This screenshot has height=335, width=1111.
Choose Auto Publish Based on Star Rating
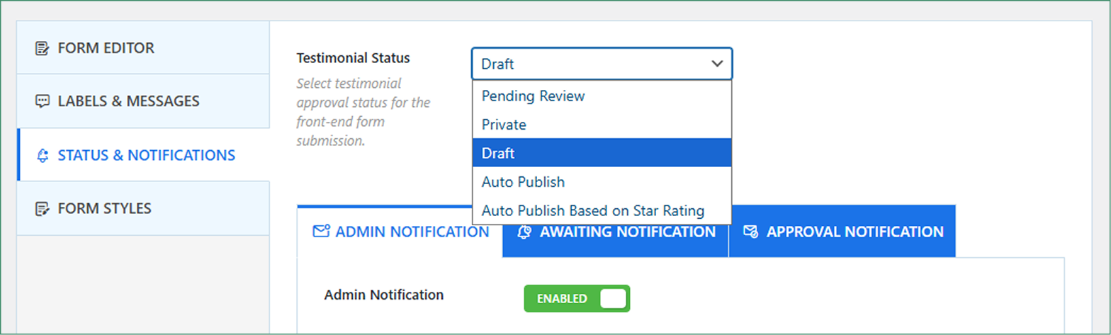(x=602, y=210)
